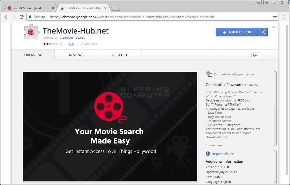Screen dimensions: 290x185
Task: Click the review count (3)
Action: (x=61, y=44)
